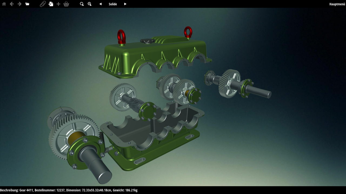
Task: Click the right red lifting eye bolt
Action: (188, 32)
